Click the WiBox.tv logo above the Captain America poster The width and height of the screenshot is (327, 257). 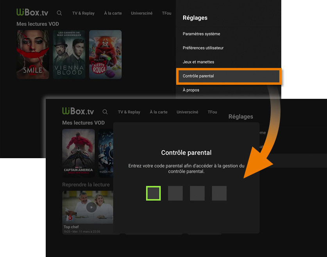pyautogui.click(x=78, y=111)
